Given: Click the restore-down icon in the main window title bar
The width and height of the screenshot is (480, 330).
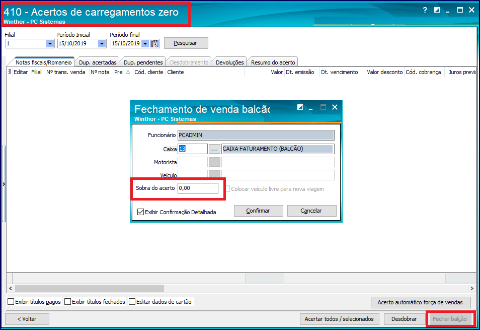Looking at the screenshot, I should [x=437, y=10].
